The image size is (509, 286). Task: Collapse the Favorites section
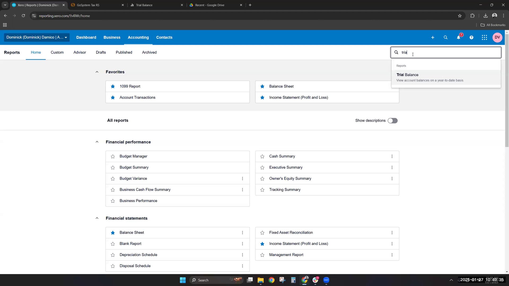point(97,72)
